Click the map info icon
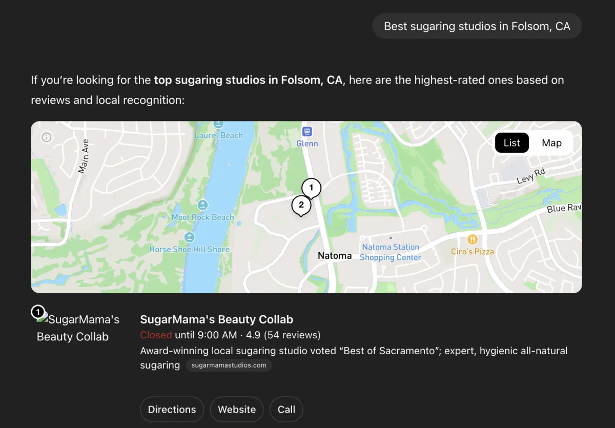The height and width of the screenshot is (428, 615). pyautogui.click(x=47, y=137)
